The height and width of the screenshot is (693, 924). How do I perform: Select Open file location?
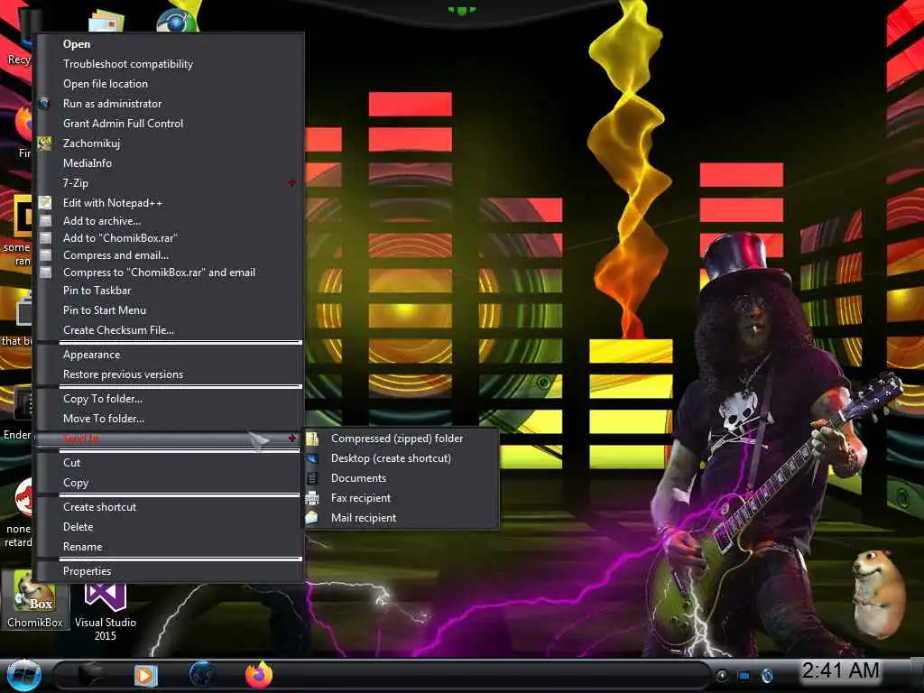[x=169, y=84]
